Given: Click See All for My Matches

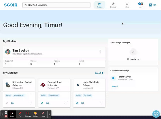Looking at the screenshot, I should [99, 73].
